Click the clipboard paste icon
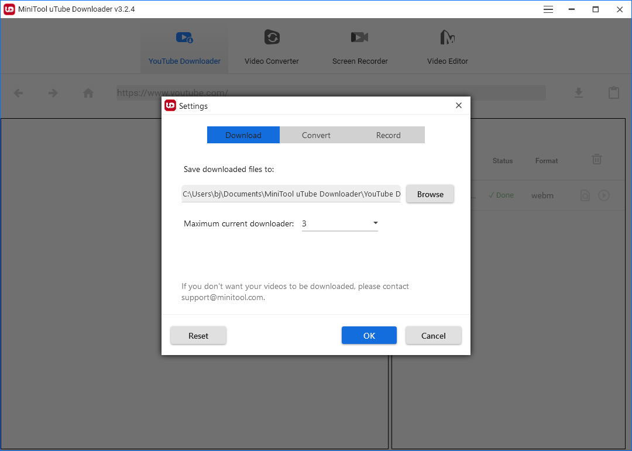The image size is (632, 451). [613, 93]
